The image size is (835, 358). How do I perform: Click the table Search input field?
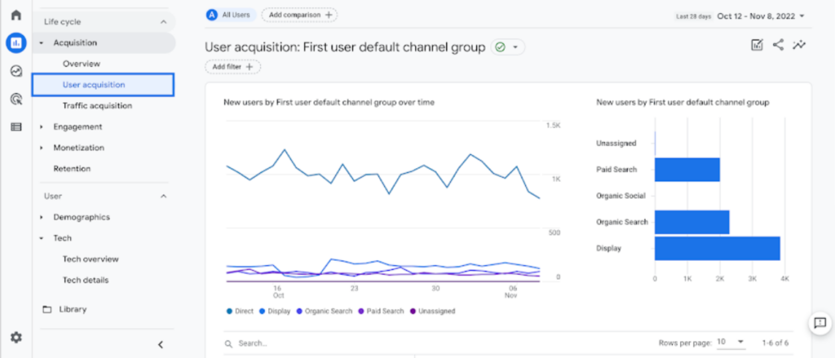coord(326,343)
